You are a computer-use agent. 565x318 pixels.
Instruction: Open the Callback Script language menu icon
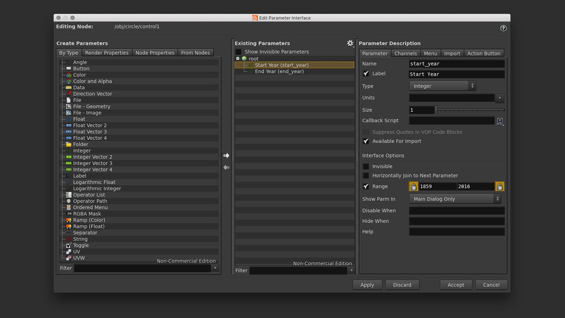point(500,121)
